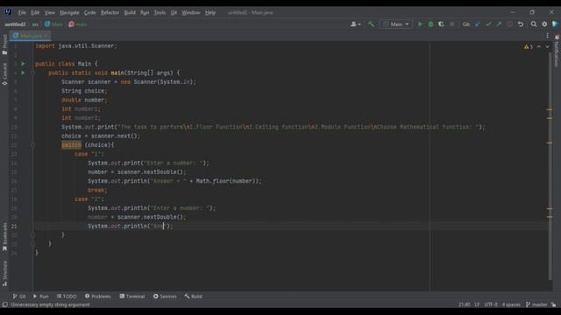Image resolution: width=561 pixels, height=315 pixels.
Task: Select the Main.java editor tab
Action: (30, 36)
